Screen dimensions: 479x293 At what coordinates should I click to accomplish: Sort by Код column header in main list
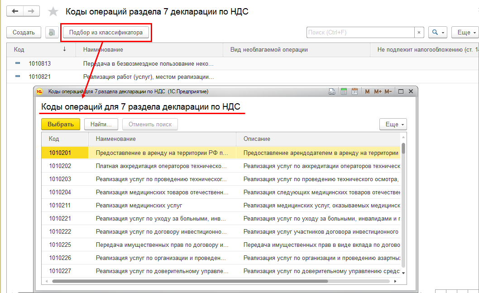(x=41, y=49)
